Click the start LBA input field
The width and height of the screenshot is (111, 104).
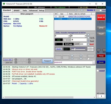coord(61,36)
